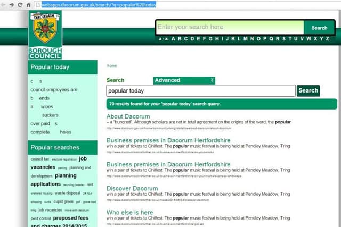Open a-z index letter D
Image resolution: width=341 pixels, height=227 pixels.
coord(192,39)
